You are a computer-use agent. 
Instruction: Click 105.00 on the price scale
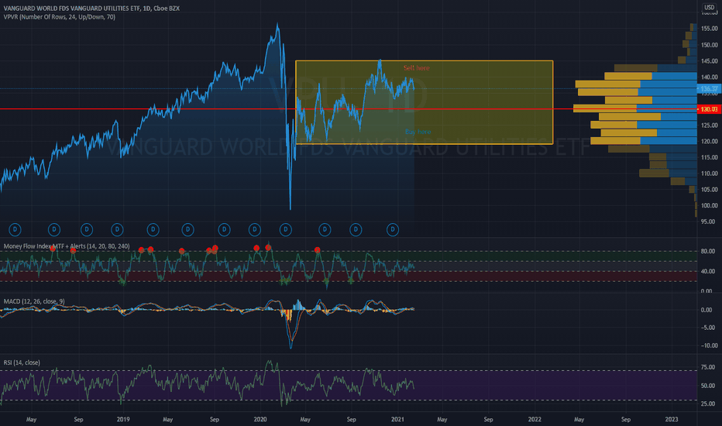pos(709,190)
